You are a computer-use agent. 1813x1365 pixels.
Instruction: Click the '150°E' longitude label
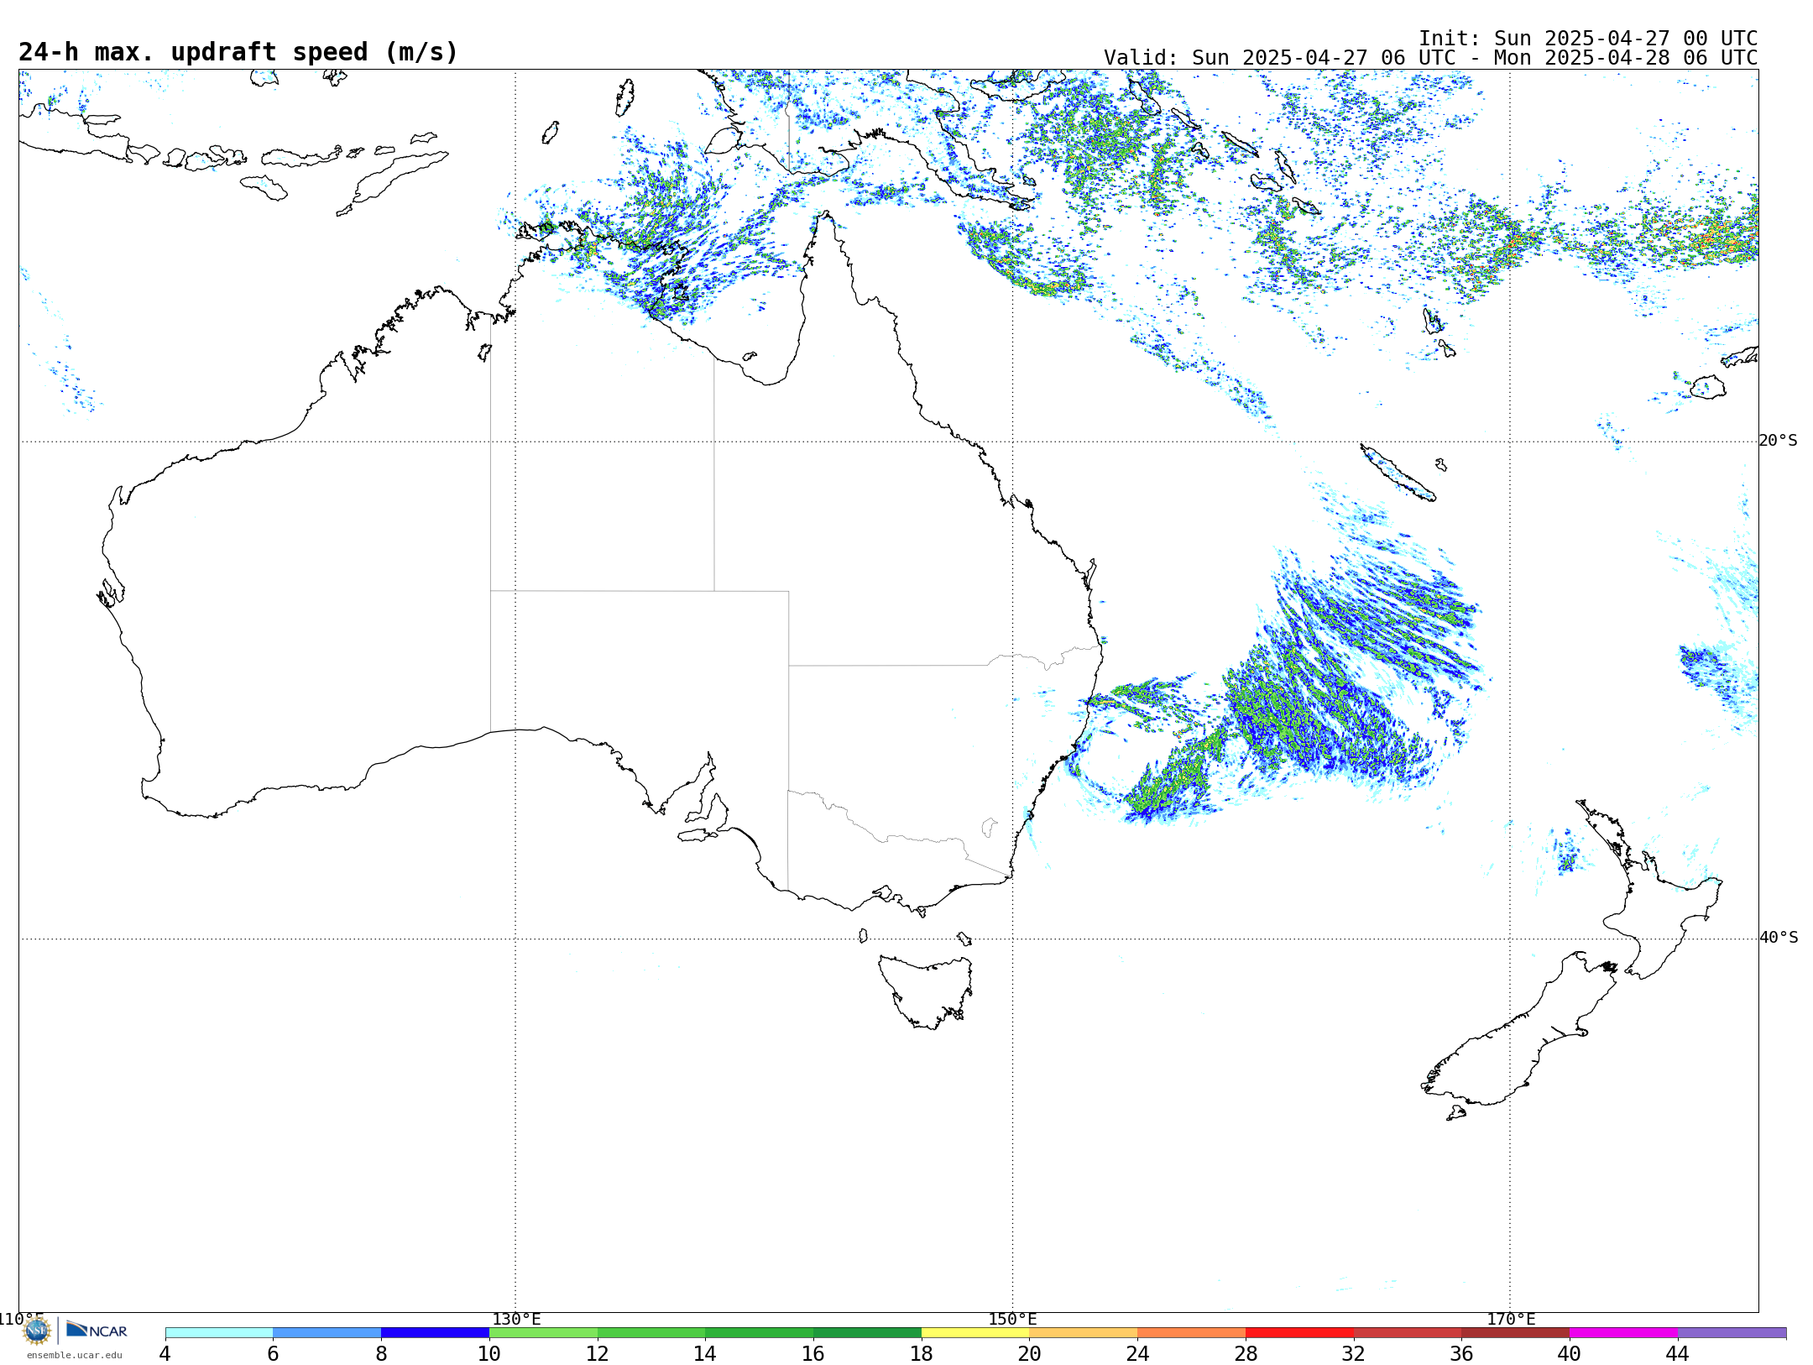1012,1320
